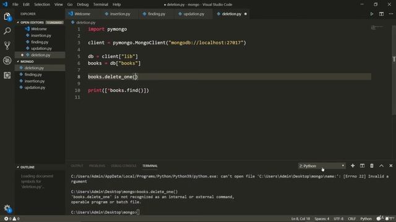The height and width of the screenshot is (222, 396).
Task: Open Welcome in Open Editors list
Action: [39, 29]
